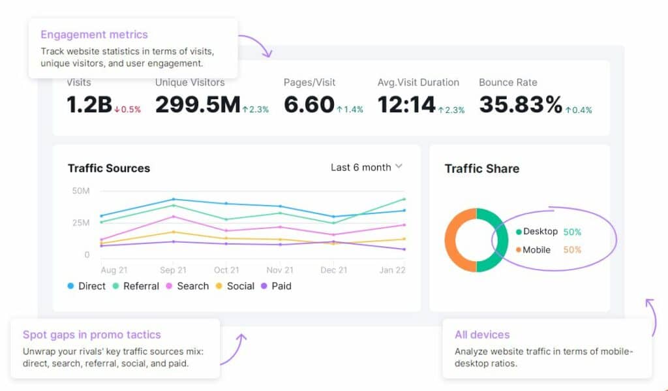
Task: Click the purple Paid legend dot
Action: (264, 286)
